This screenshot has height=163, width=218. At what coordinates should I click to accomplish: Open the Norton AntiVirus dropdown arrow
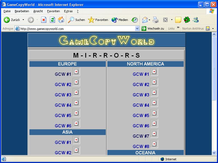(x=213, y=29)
